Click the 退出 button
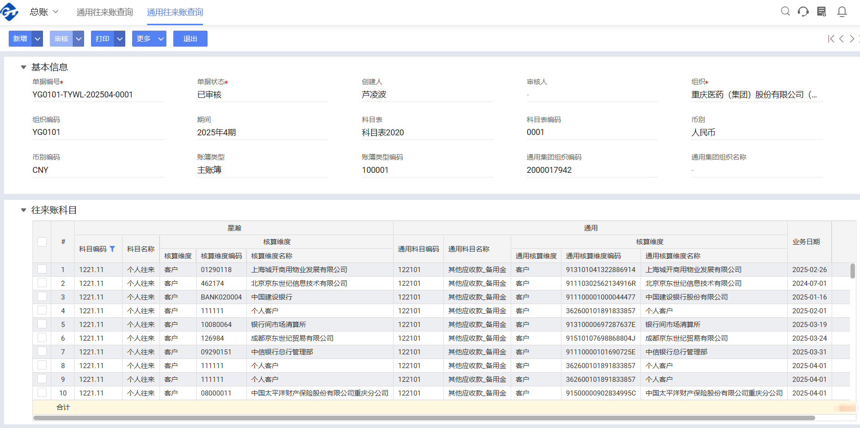Screen dimensions: 860x428 [190, 39]
